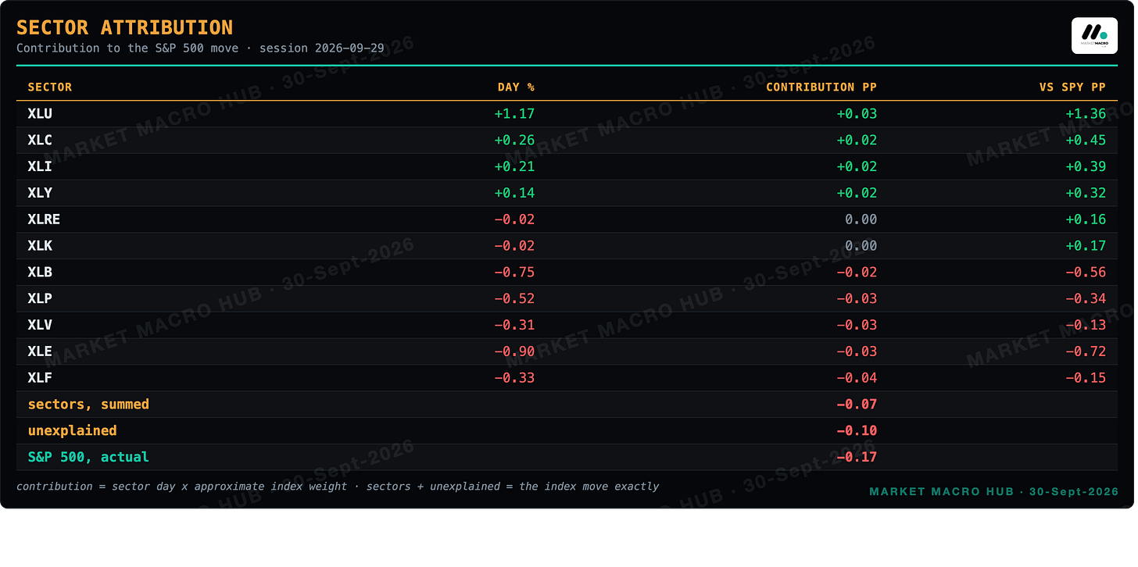1138x567 pixels.
Task: Click the DAY % column header
Action: coord(516,87)
